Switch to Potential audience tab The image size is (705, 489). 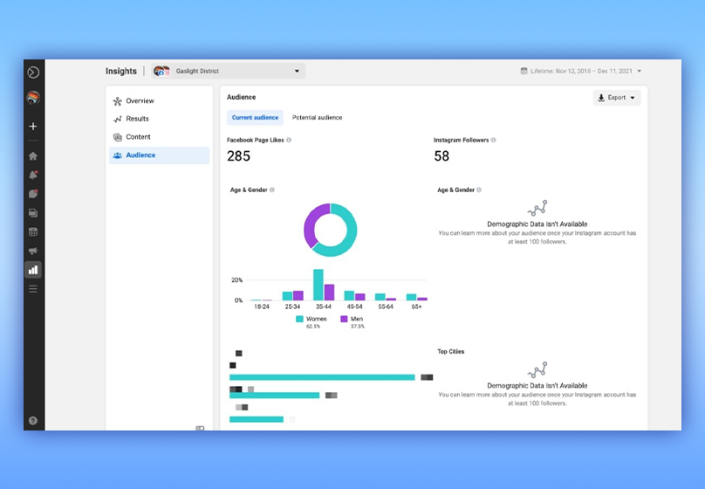coord(317,118)
